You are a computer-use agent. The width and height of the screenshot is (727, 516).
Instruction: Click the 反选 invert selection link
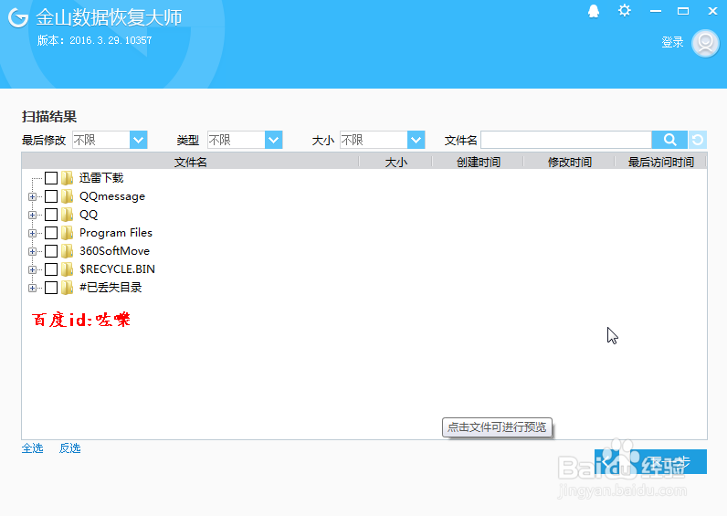tap(70, 448)
